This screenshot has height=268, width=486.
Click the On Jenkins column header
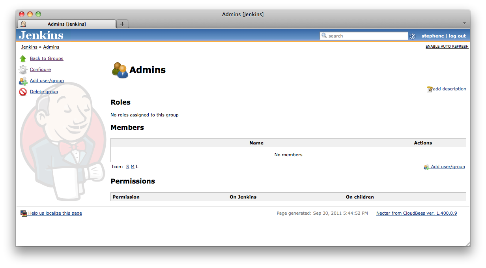[243, 197]
